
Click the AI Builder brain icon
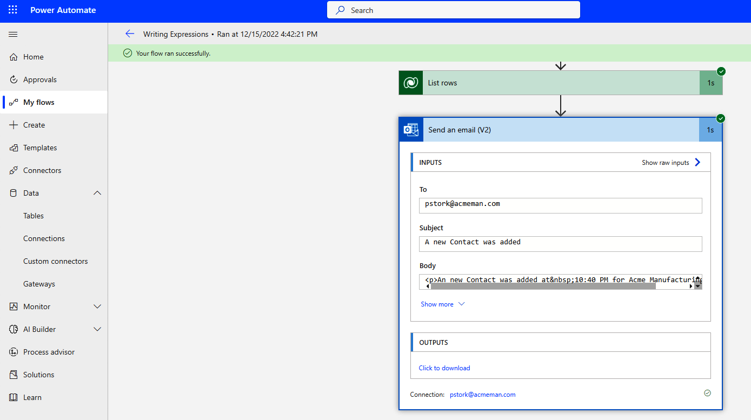click(x=14, y=329)
